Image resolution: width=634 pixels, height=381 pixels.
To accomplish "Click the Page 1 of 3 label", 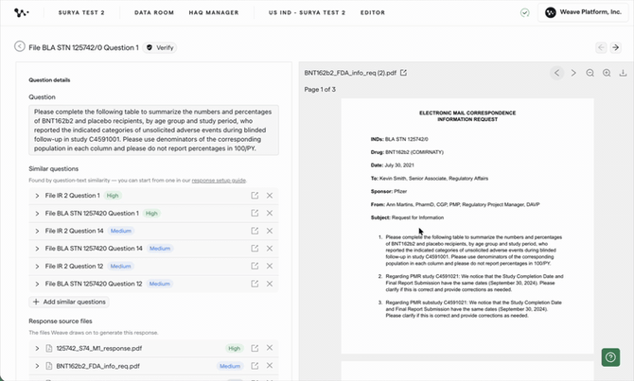I will pyautogui.click(x=320, y=89).
